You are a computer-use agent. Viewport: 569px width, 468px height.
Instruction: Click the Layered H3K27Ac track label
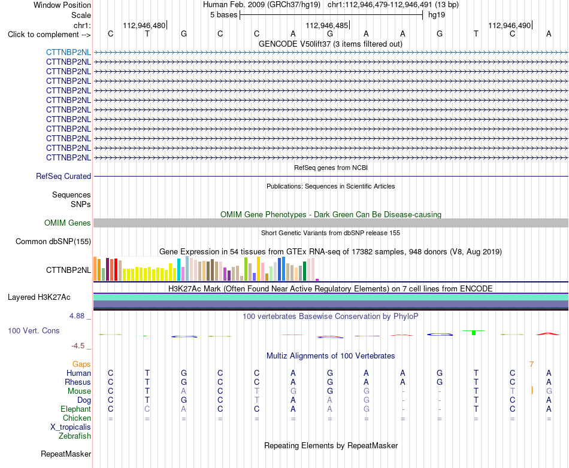pyautogui.click(x=39, y=297)
